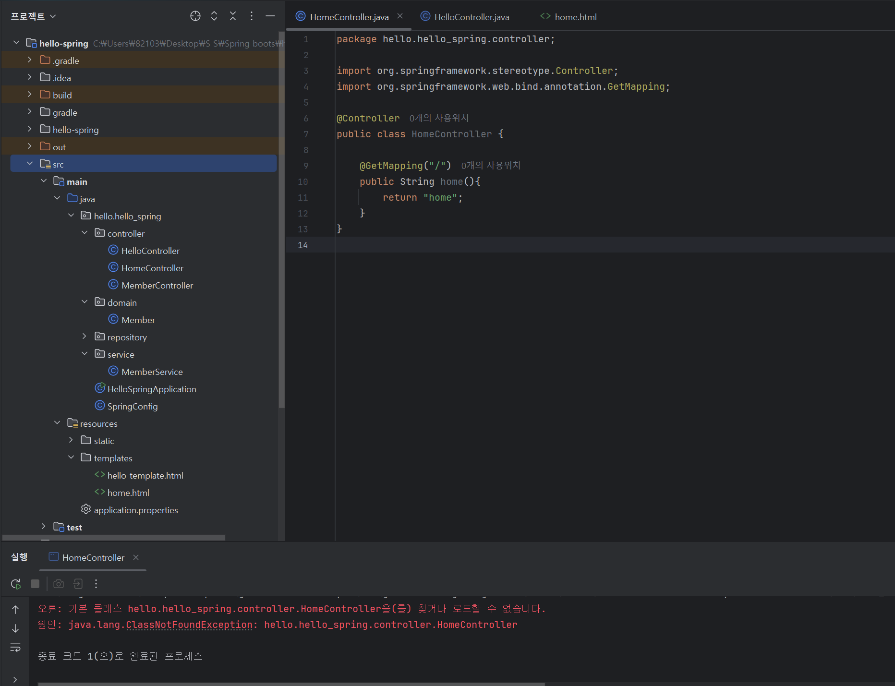This screenshot has height=686, width=895.
Task: Click the project tree vertical scrollbar
Action: pos(281,219)
